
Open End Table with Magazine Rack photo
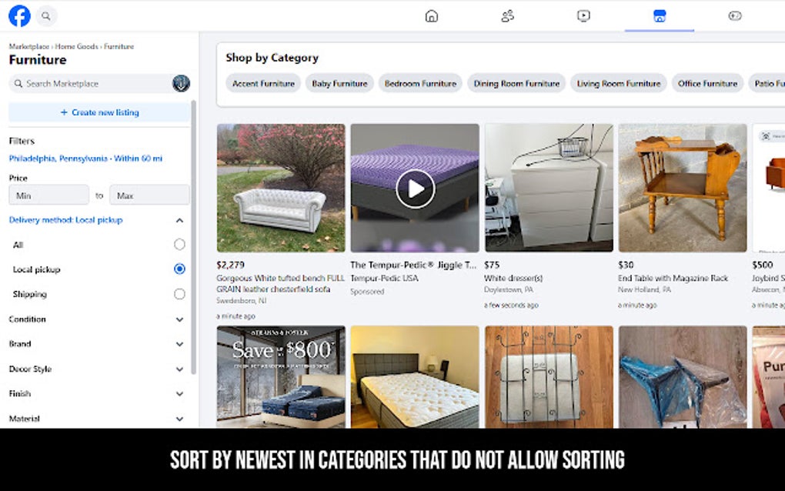coord(683,189)
